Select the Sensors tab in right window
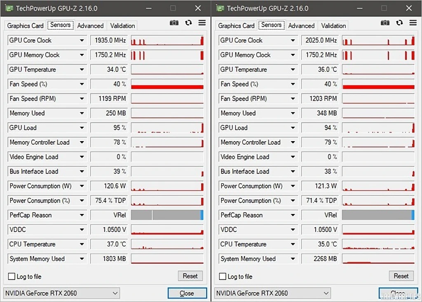Image resolution: width=422 pixels, height=302 pixels. click(271, 25)
